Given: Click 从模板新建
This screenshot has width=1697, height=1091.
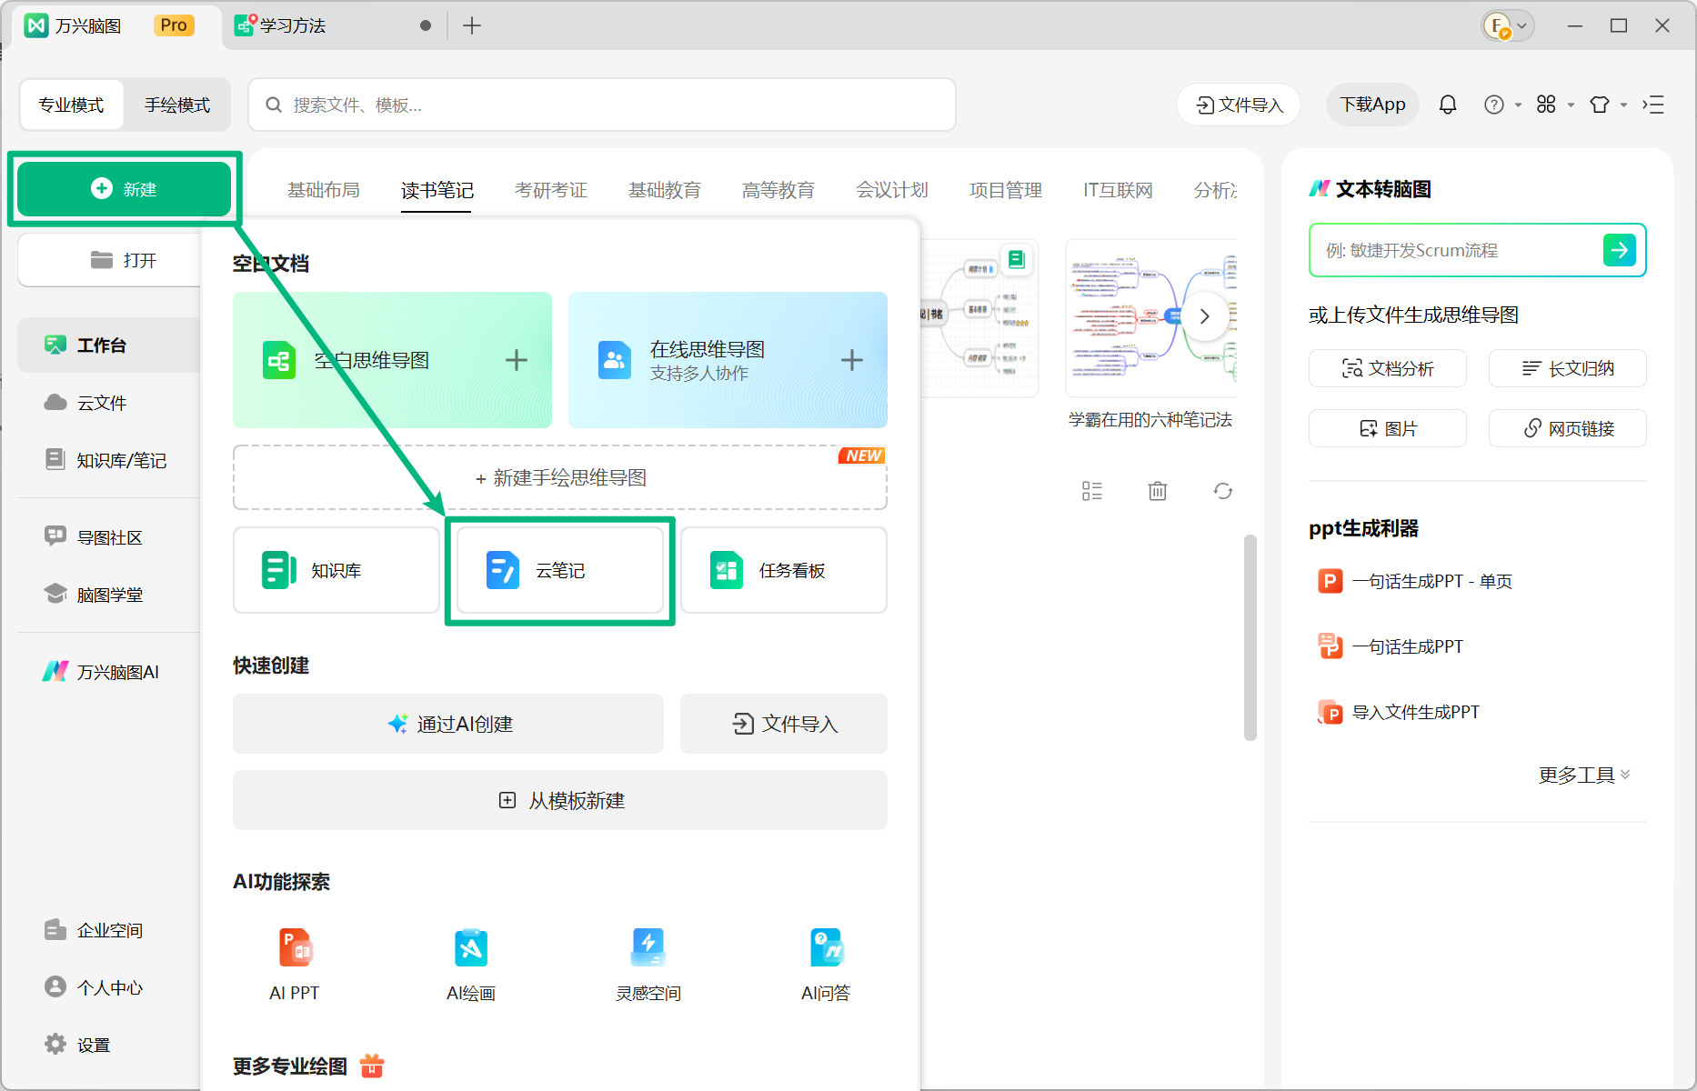Looking at the screenshot, I should coord(560,800).
